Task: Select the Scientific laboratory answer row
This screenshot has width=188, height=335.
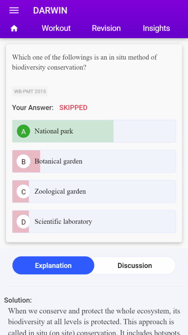Action: click(x=94, y=221)
